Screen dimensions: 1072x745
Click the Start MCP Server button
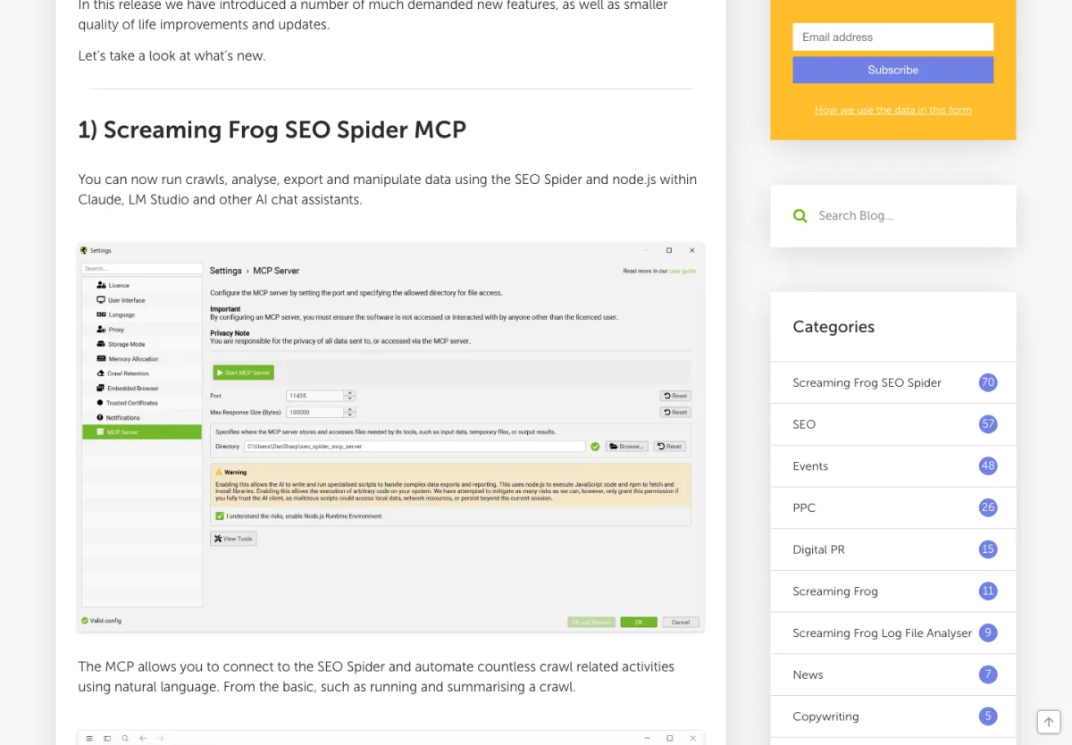point(244,372)
